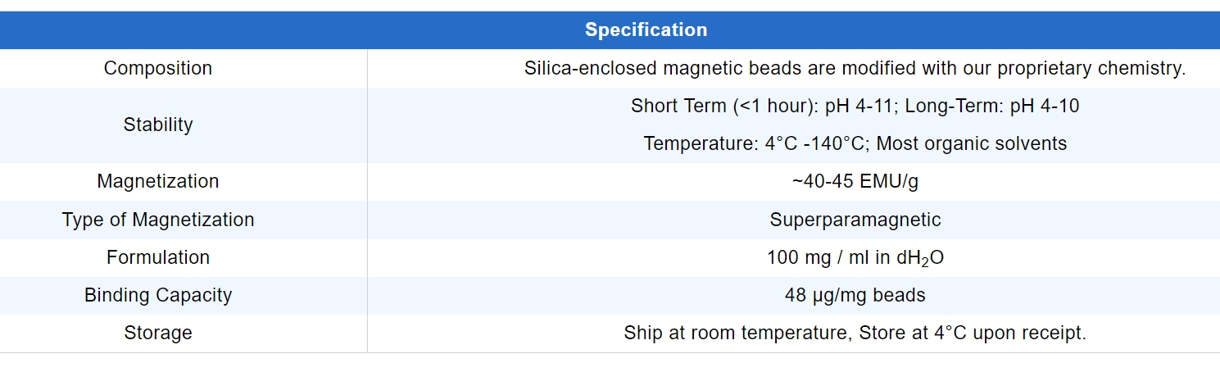This screenshot has width=1220, height=372.
Task: Click the Long-Term pH 4-10 text
Action: tap(991, 106)
